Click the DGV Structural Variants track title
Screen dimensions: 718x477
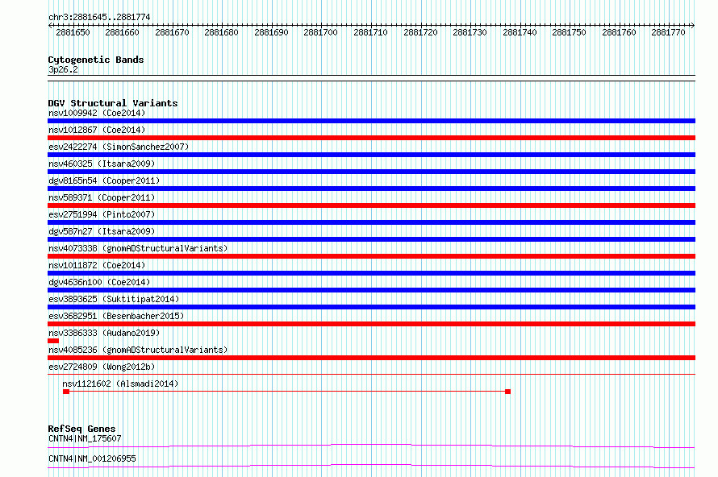click(113, 103)
